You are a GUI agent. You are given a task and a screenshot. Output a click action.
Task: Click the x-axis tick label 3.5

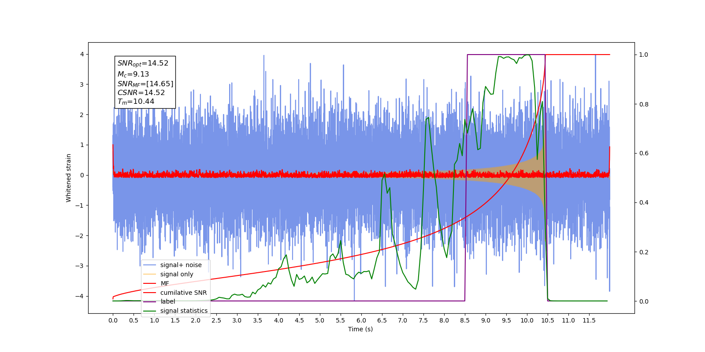[258, 320]
